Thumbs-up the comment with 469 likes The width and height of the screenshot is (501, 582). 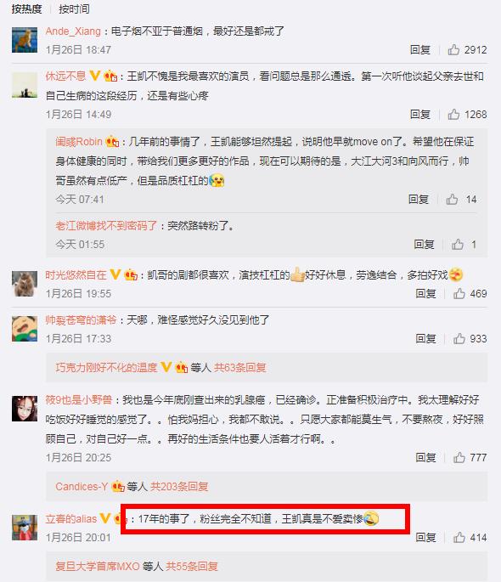coord(459,294)
